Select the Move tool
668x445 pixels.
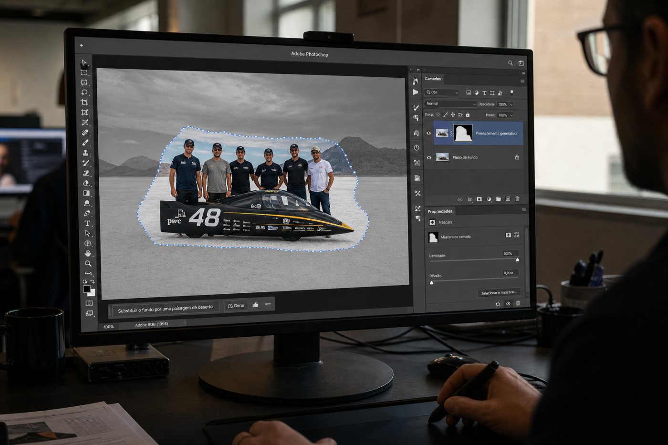tap(84, 62)
